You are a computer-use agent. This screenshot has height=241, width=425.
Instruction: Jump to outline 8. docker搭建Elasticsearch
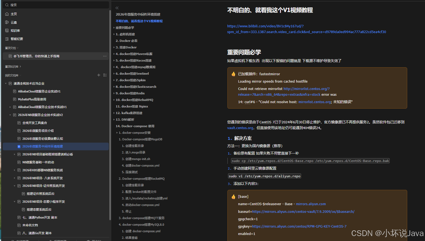pos(136,87)
